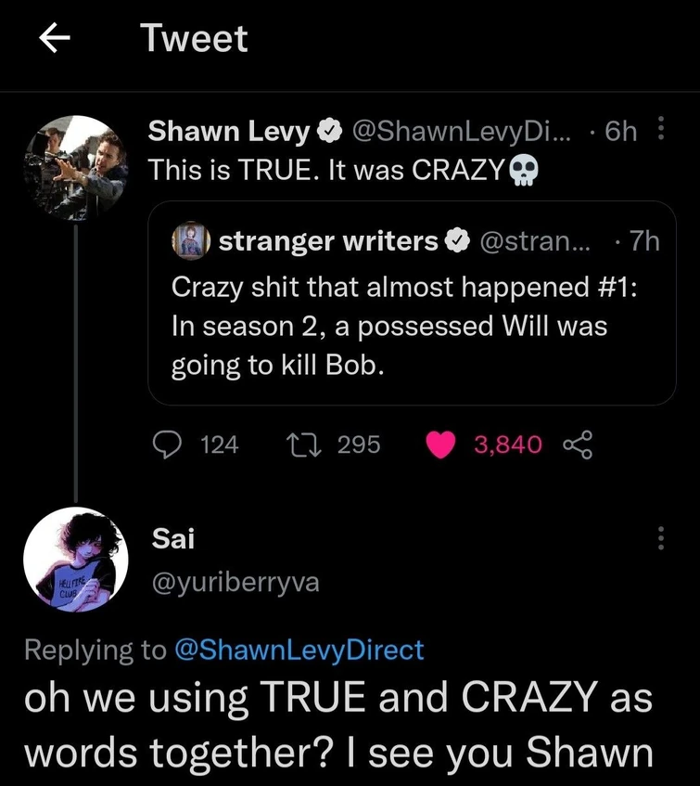Open reply comments on Shawn Levy's tweet
Screen dimensions: 700x786
click(168, 445)
